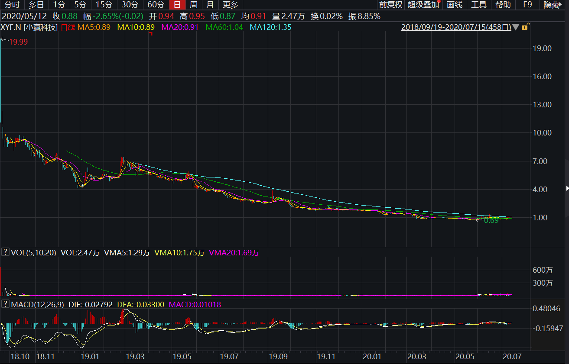The width and height of the screenshot is (569, 364).
Task: Click the question mark next to MACD(12,26,9)
Action: pos(6,304)
